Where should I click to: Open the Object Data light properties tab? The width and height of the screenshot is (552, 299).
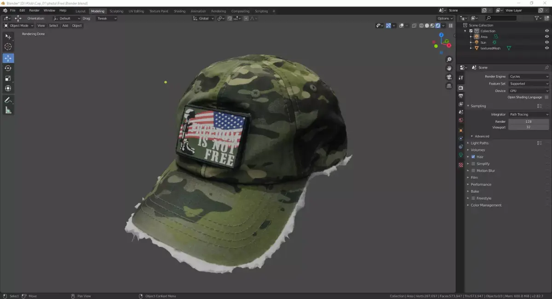460,155
